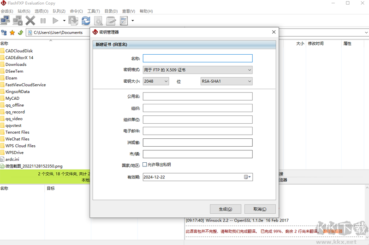Click the binary transfer mode icon
Screen dimensions: 369x245
pyautogui.click(x=124, y=21)
